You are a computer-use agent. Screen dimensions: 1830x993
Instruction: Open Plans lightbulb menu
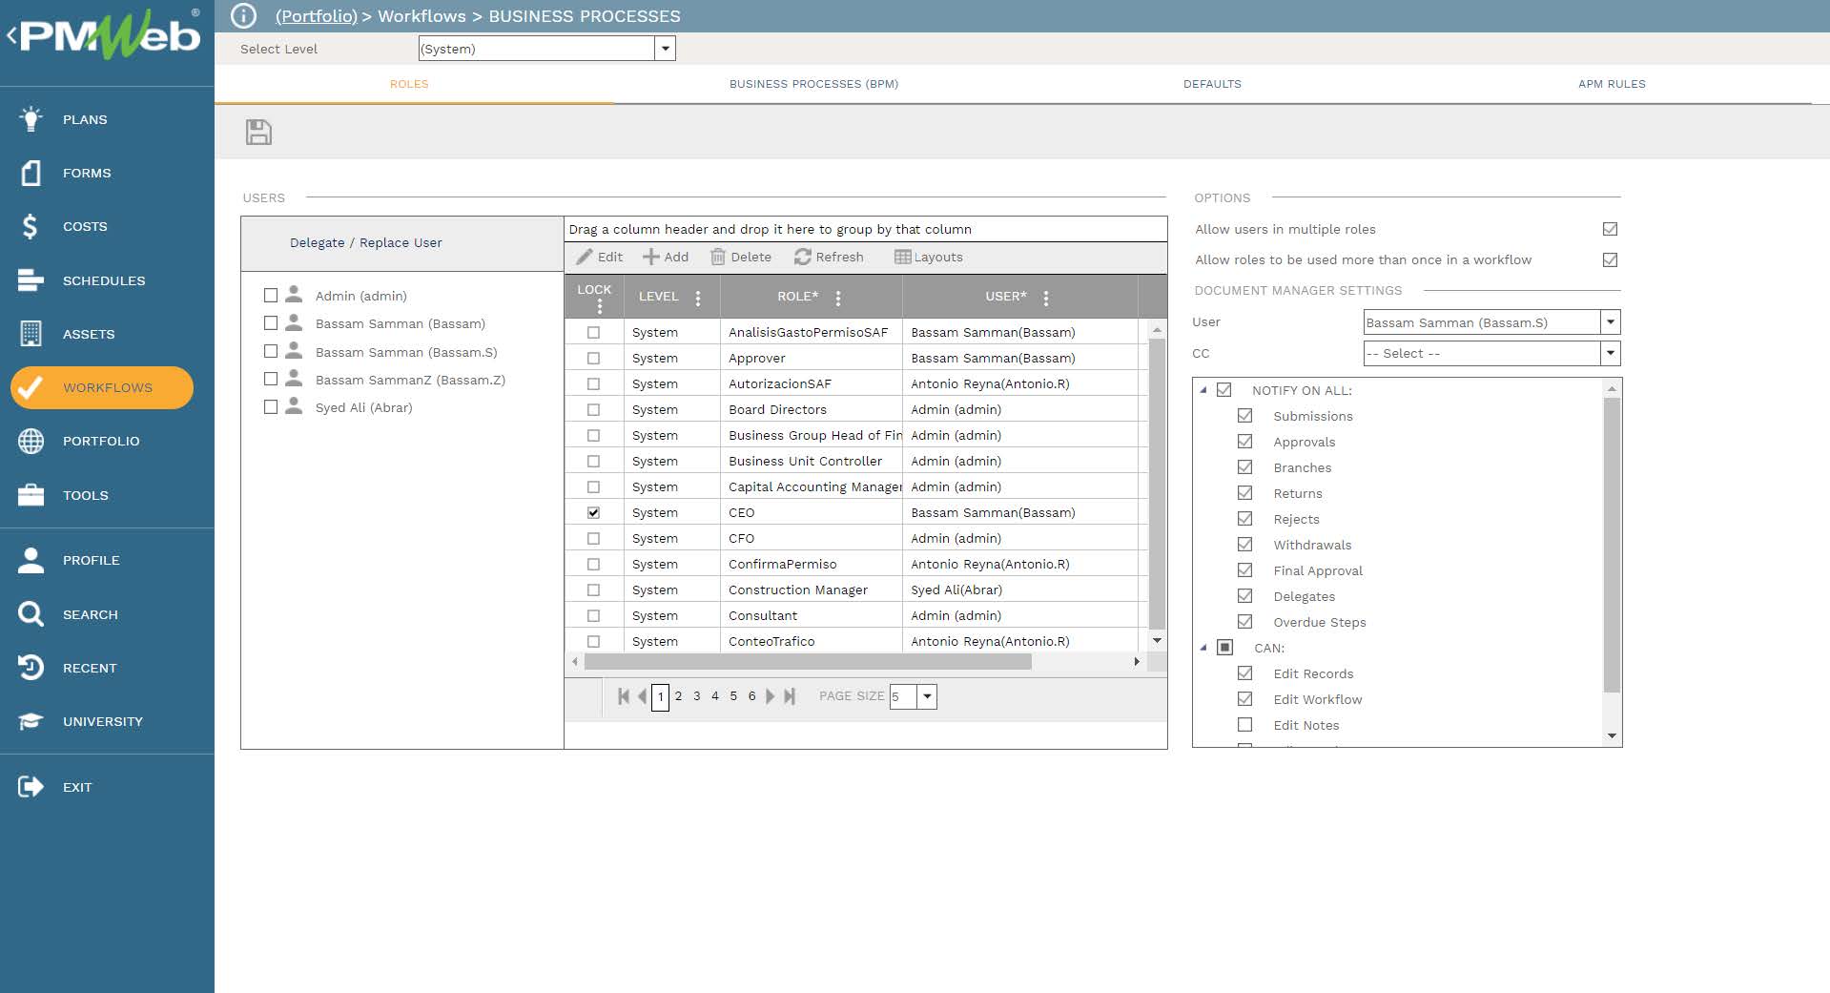31,119
